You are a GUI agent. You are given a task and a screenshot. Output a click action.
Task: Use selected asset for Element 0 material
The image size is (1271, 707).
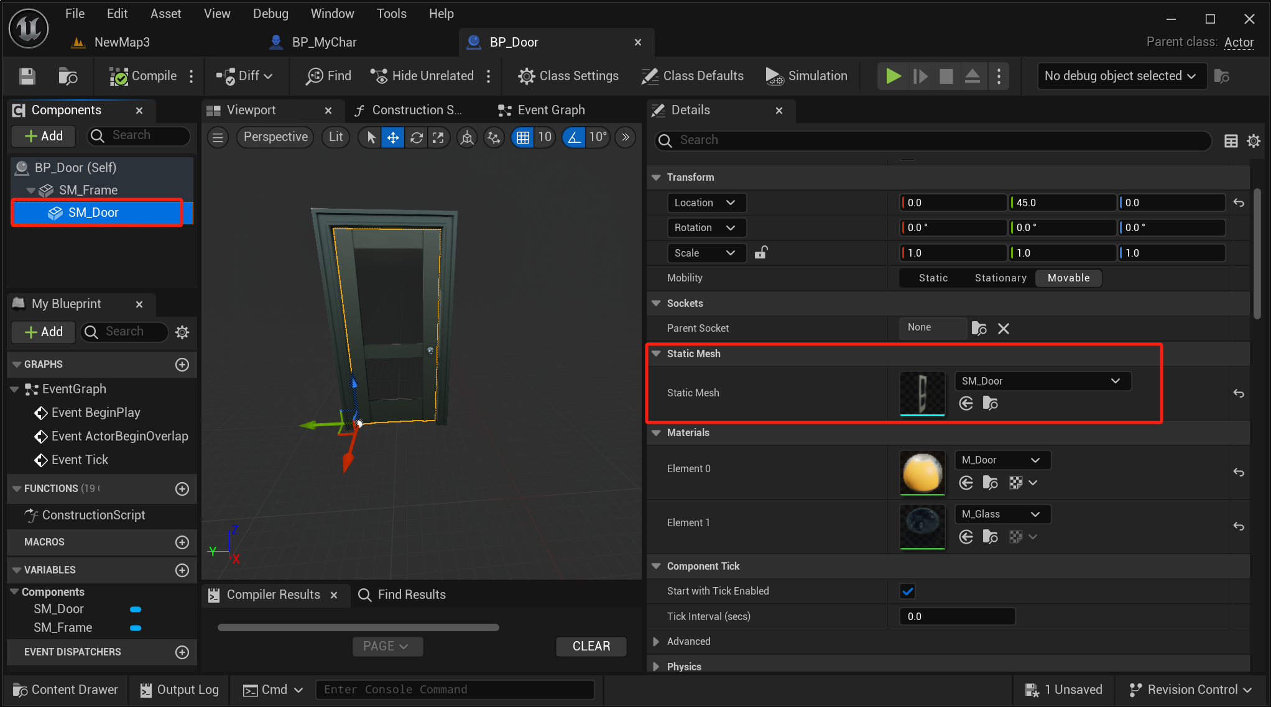pos(966,483)
